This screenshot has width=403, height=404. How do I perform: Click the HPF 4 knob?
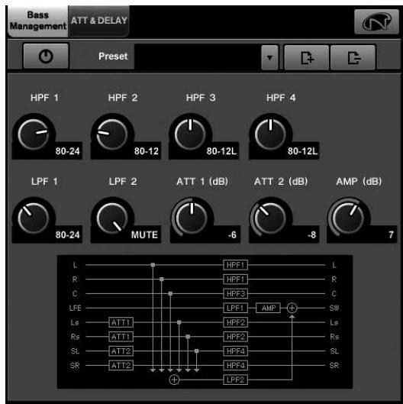270,134
